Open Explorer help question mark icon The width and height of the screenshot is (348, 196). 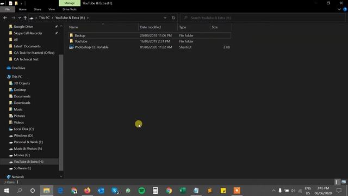coord(345,9)
